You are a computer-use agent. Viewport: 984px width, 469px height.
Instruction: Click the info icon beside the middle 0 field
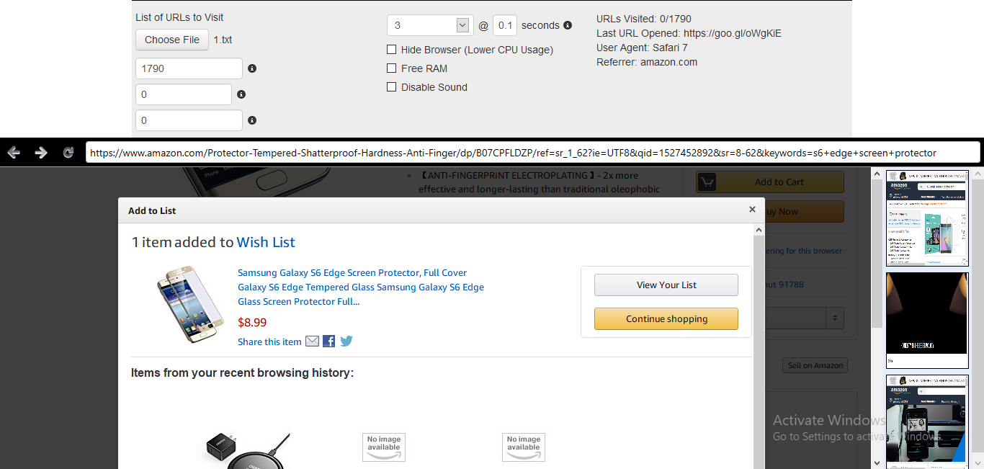point(241,94)
